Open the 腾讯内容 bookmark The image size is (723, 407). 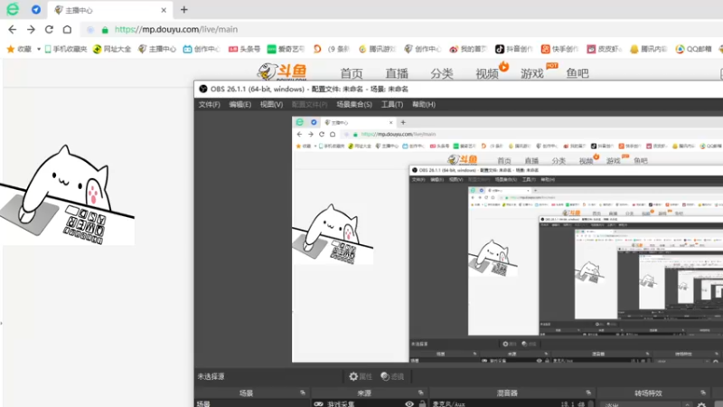[x=649, y=49]
